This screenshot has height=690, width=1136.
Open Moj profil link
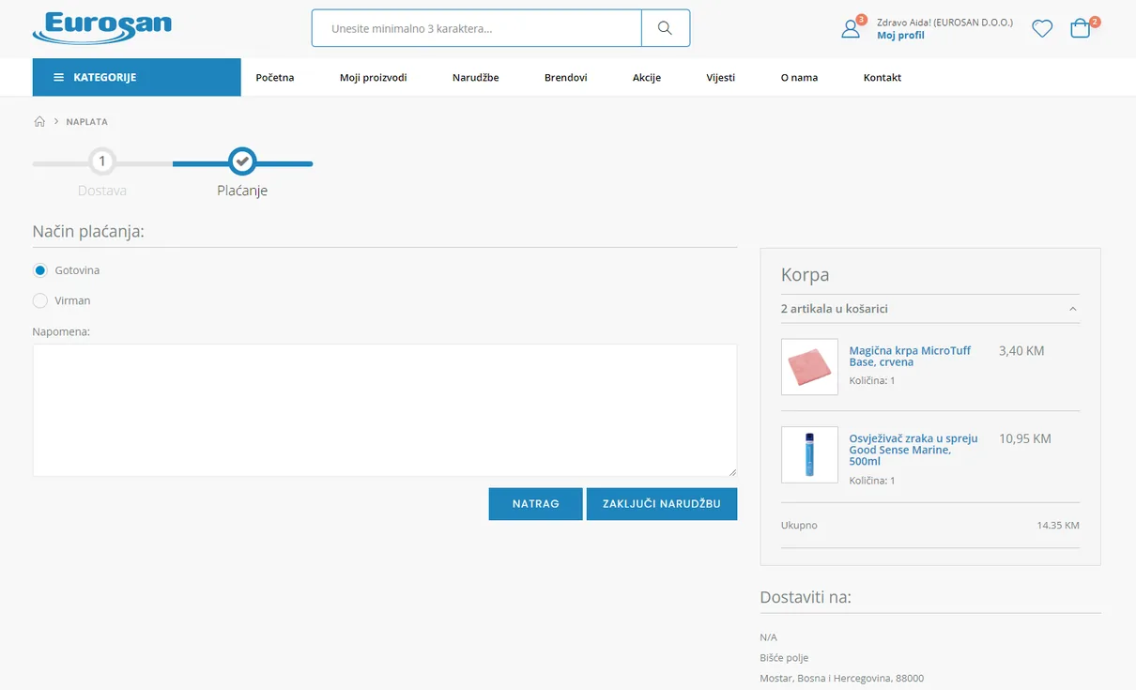tap(900, 36)
